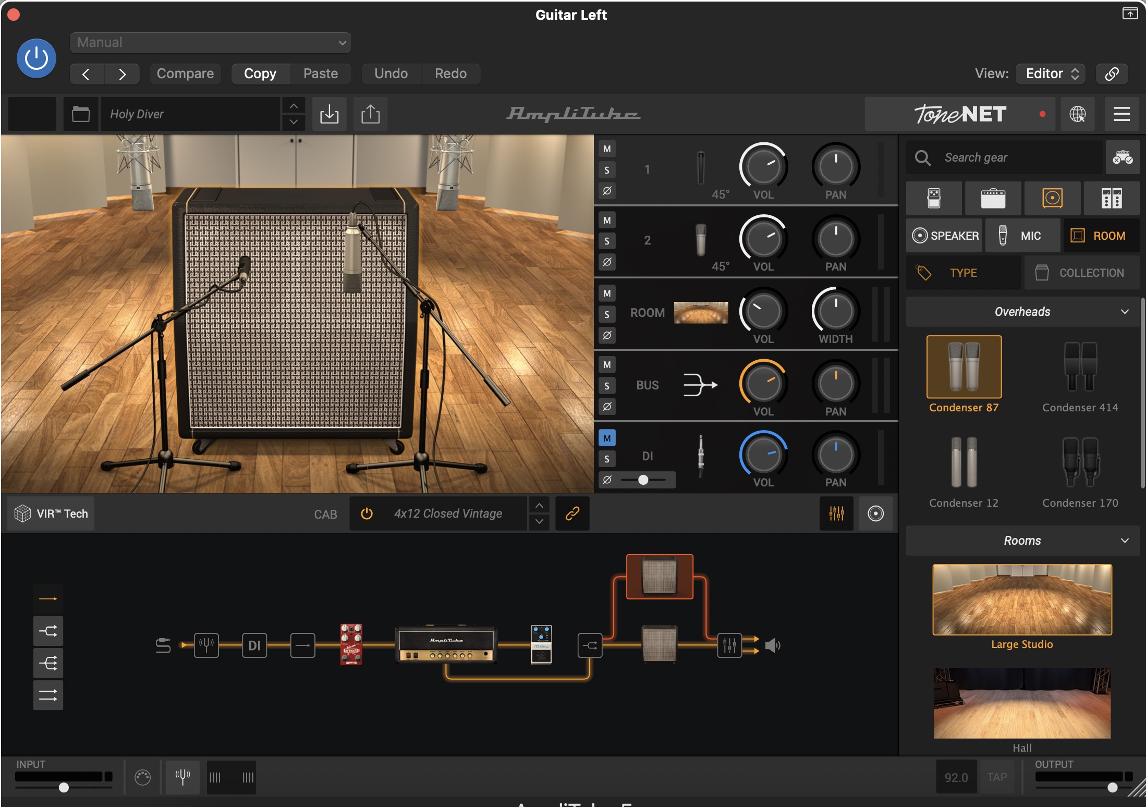
Task: Click the orange cab link icon
Action: click(572, 513)
